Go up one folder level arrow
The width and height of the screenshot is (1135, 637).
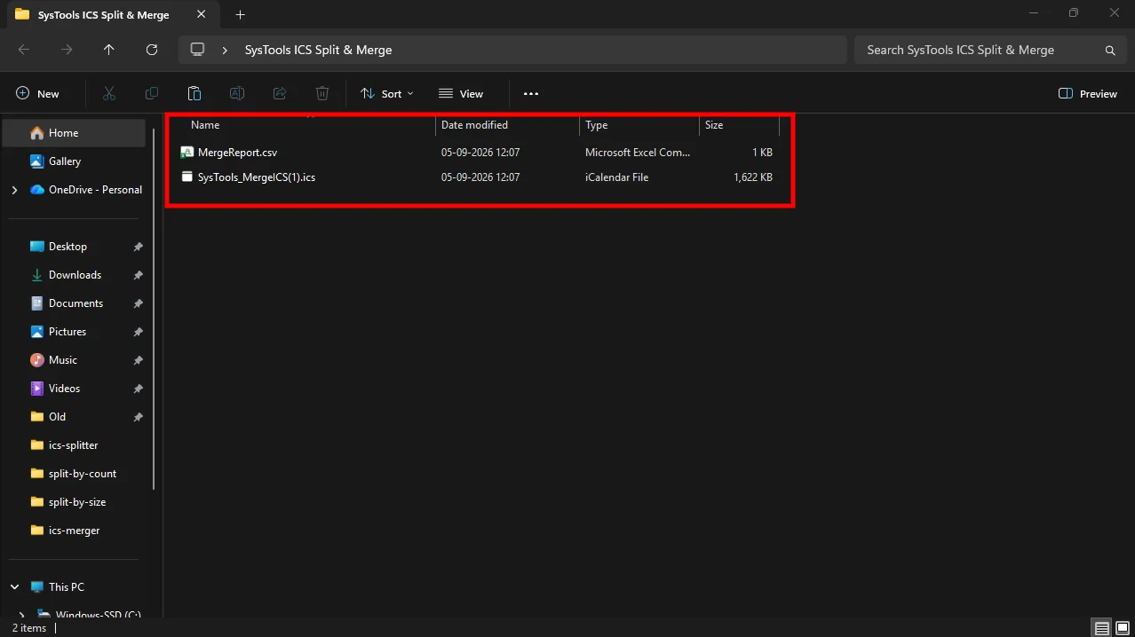pyautogui.click(x=109, y=50)
